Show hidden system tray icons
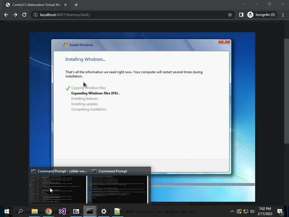289x217 pixels. (x=232, y=211)
